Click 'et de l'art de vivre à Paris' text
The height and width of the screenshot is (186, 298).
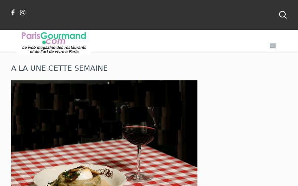tap(54, 52)
